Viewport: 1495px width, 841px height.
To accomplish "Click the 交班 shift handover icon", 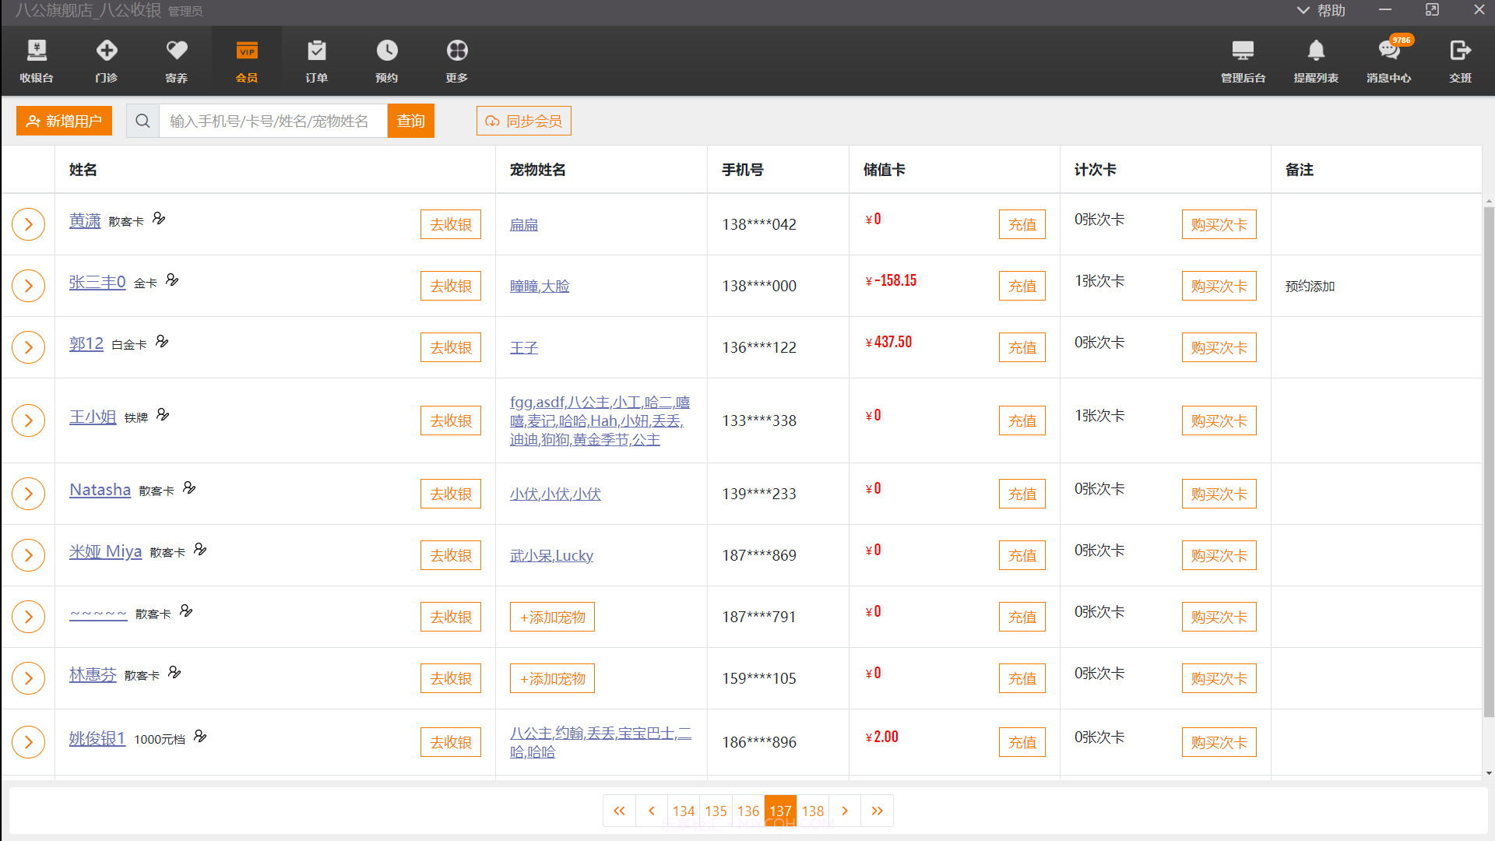I will click(x=1461, y=61).
